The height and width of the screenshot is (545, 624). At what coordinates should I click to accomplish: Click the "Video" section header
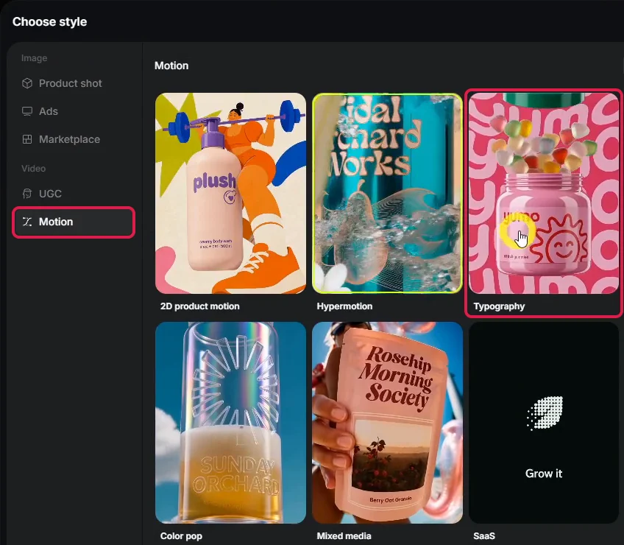[x=33, y=169]
